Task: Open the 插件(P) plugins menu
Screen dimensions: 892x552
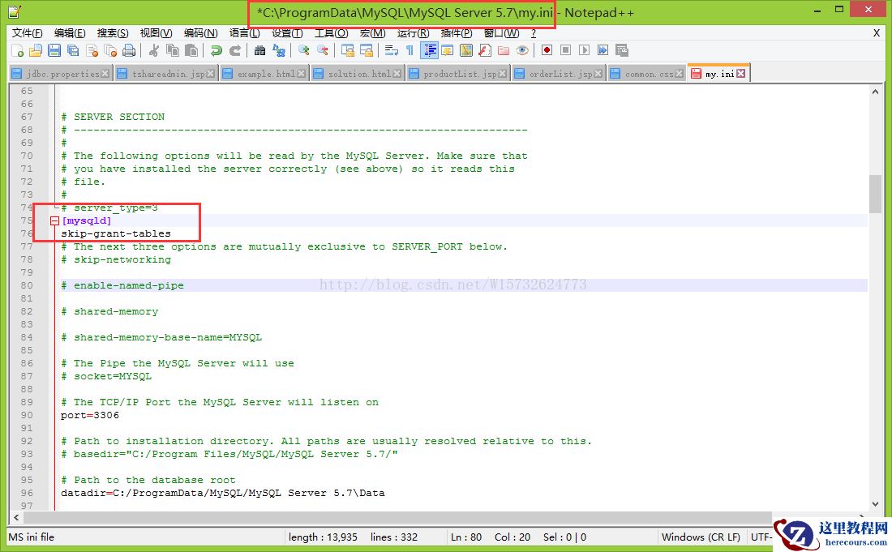Action: click(457, 33)
